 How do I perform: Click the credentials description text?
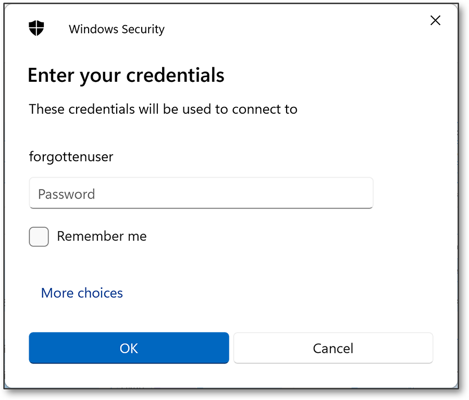(163, 109)
